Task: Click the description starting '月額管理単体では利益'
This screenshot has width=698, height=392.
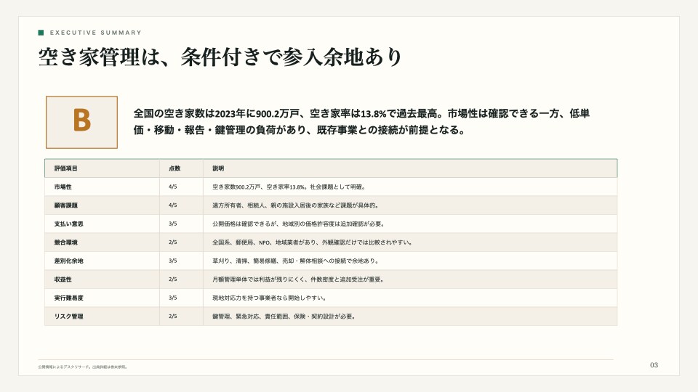Action: click(298, 279)
